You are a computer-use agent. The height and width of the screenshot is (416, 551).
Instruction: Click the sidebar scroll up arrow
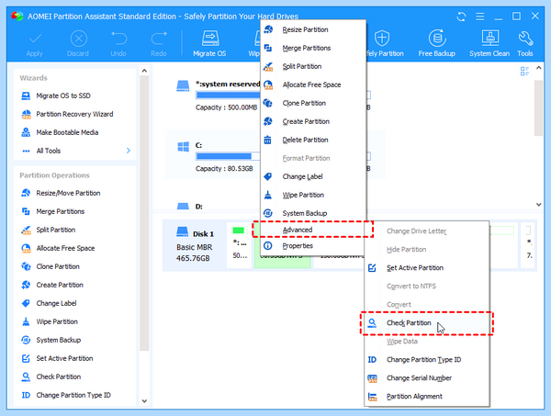coord(144,71)
